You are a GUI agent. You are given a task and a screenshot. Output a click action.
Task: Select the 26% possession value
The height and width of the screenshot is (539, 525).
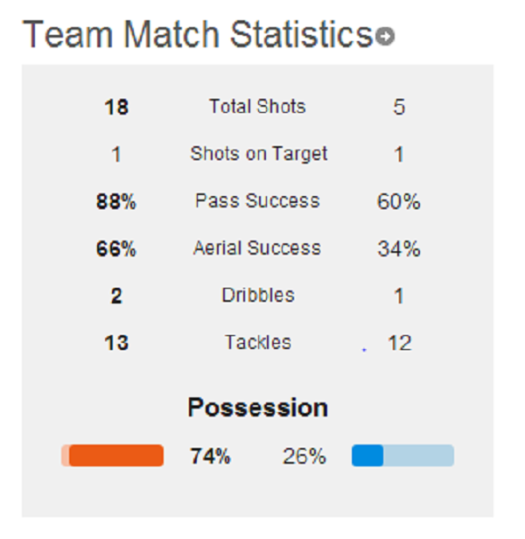(x=304, y=456)
